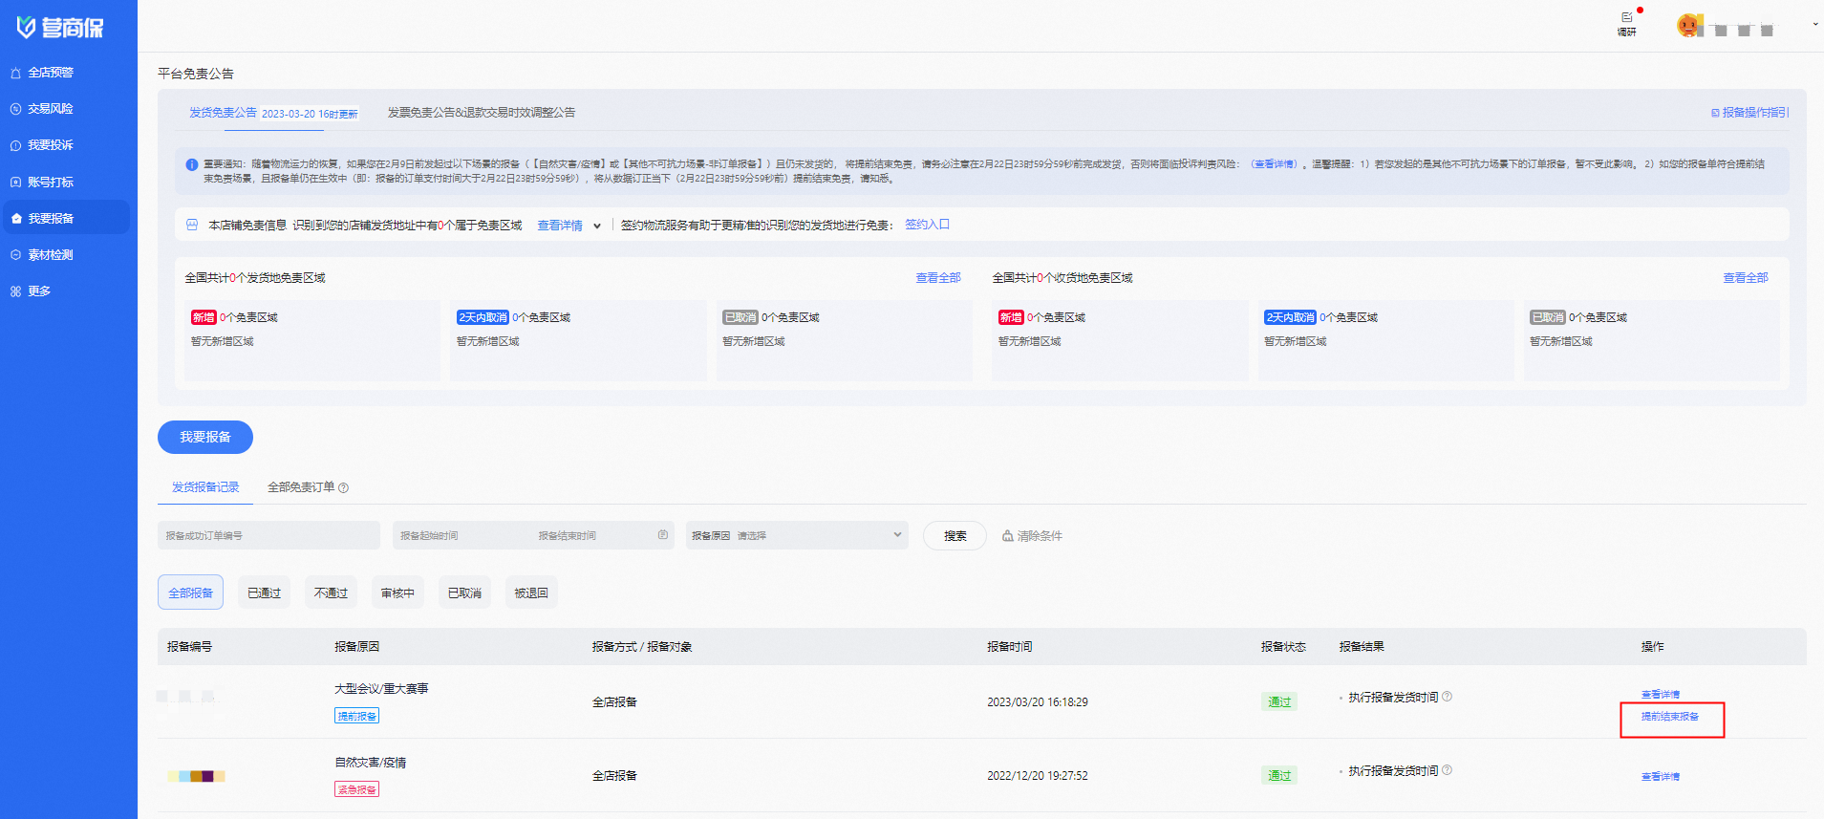Switch to 发货免责公告 tab
Viewport: 1824px width, 819px height.
tap(223, 113)
